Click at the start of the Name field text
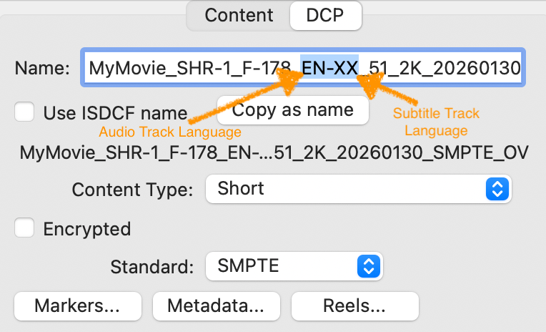Image resolution: width=546 pixels, height=332 pixels. [91, 69]
